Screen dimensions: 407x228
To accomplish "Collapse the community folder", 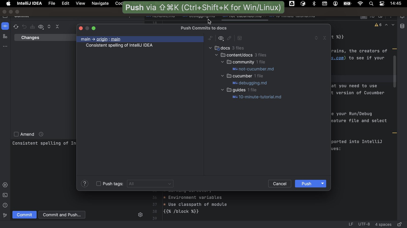I will (223, 62).
